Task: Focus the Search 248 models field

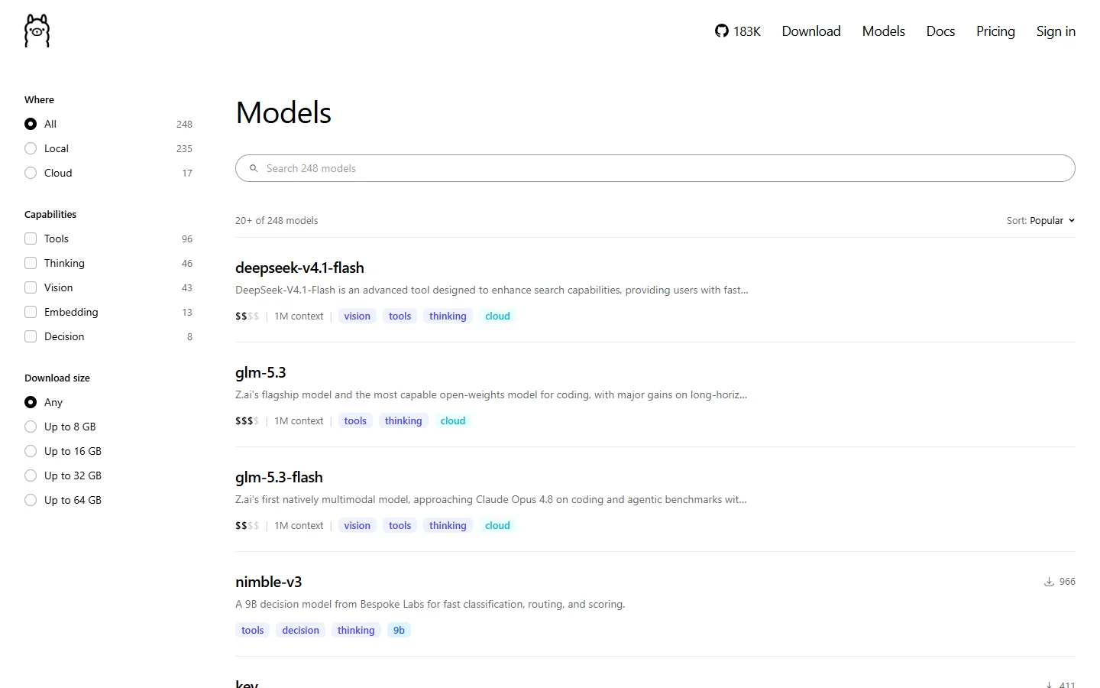Action: click(x=655, y=168)
